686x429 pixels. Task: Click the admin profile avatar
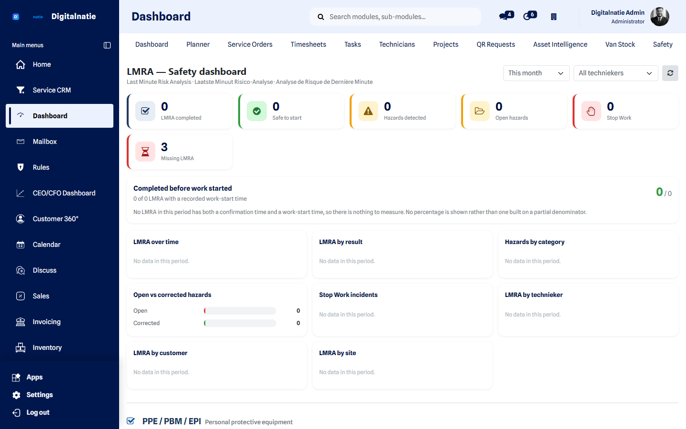(660, 17)
